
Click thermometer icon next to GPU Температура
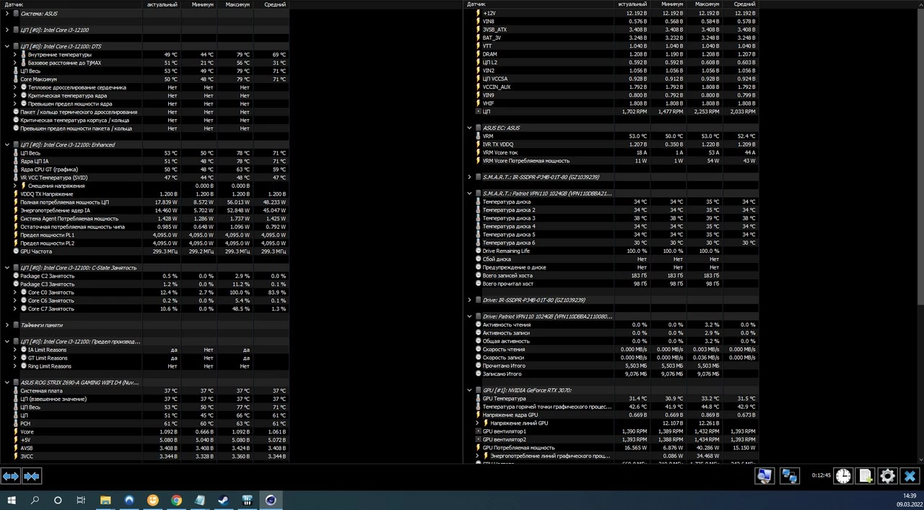(478, 399)
